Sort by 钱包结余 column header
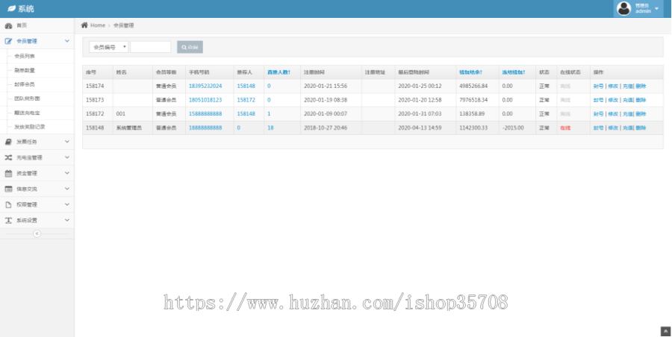The image size is (672, 337). tap(471, 72)
